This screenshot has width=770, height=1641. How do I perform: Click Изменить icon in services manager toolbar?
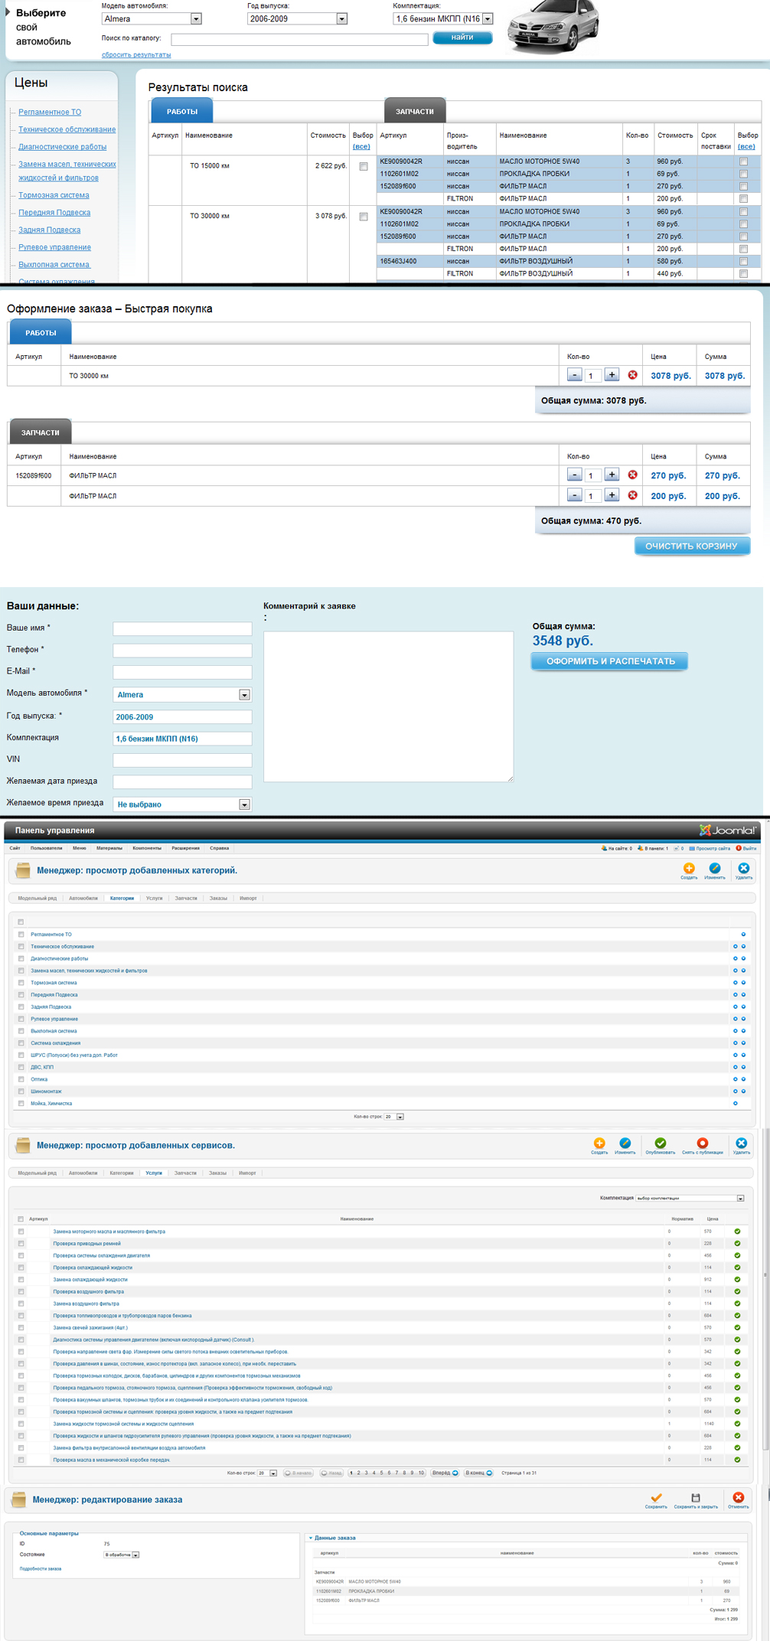625,1143
